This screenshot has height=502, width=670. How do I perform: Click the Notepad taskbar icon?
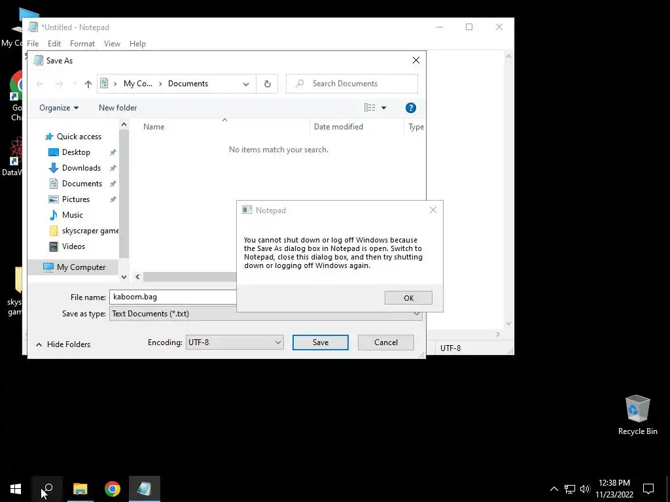point(145,489)
